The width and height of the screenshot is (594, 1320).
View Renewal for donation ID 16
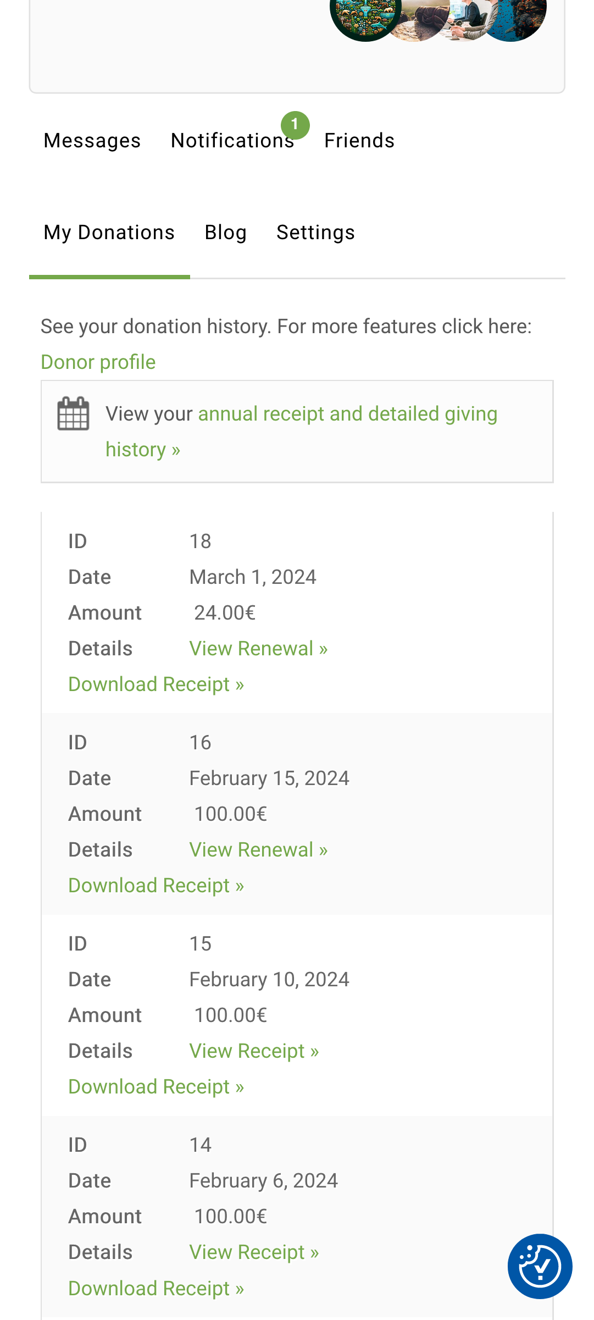coord(258,850)
